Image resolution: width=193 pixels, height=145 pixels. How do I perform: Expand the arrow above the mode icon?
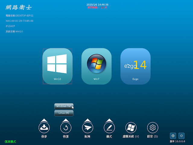tap(109, 120)
